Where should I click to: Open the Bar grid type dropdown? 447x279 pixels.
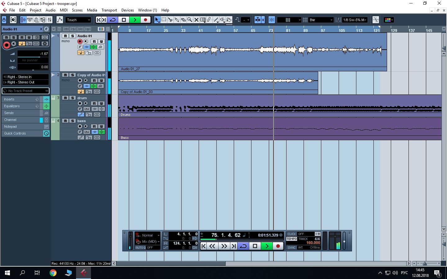(x=321, y=20)
